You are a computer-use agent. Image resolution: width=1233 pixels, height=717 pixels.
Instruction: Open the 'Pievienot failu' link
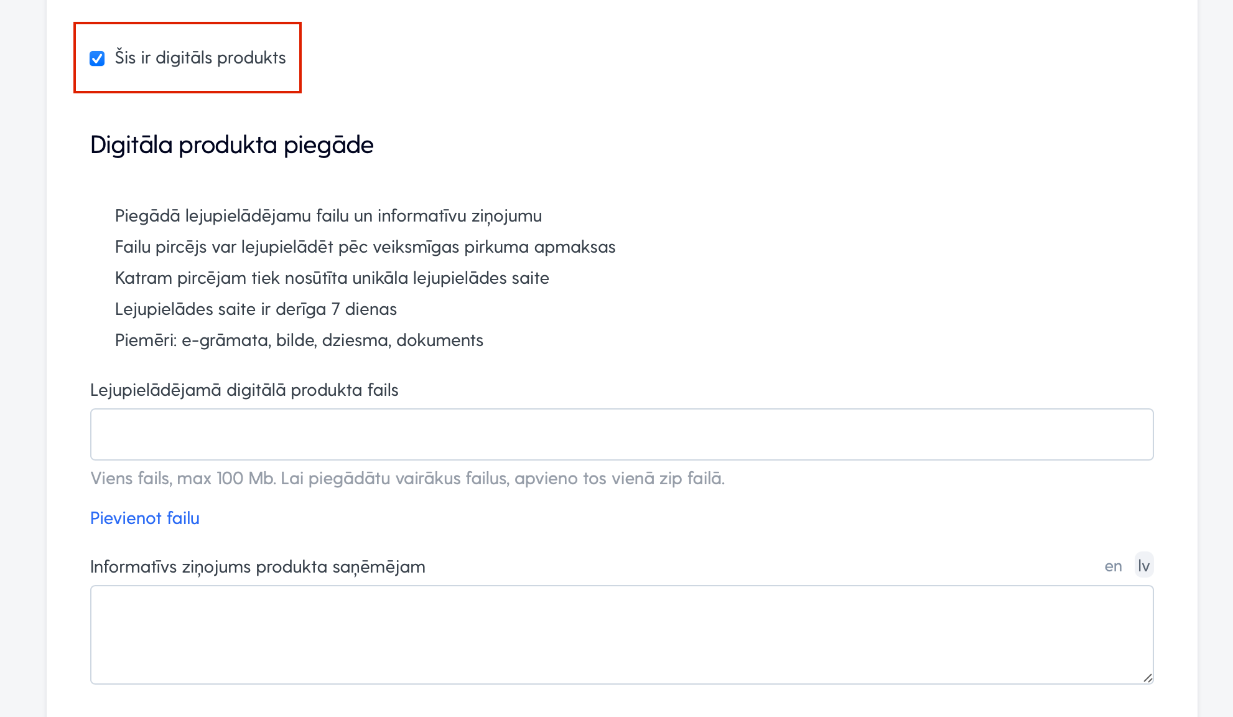tap(145, 518)
